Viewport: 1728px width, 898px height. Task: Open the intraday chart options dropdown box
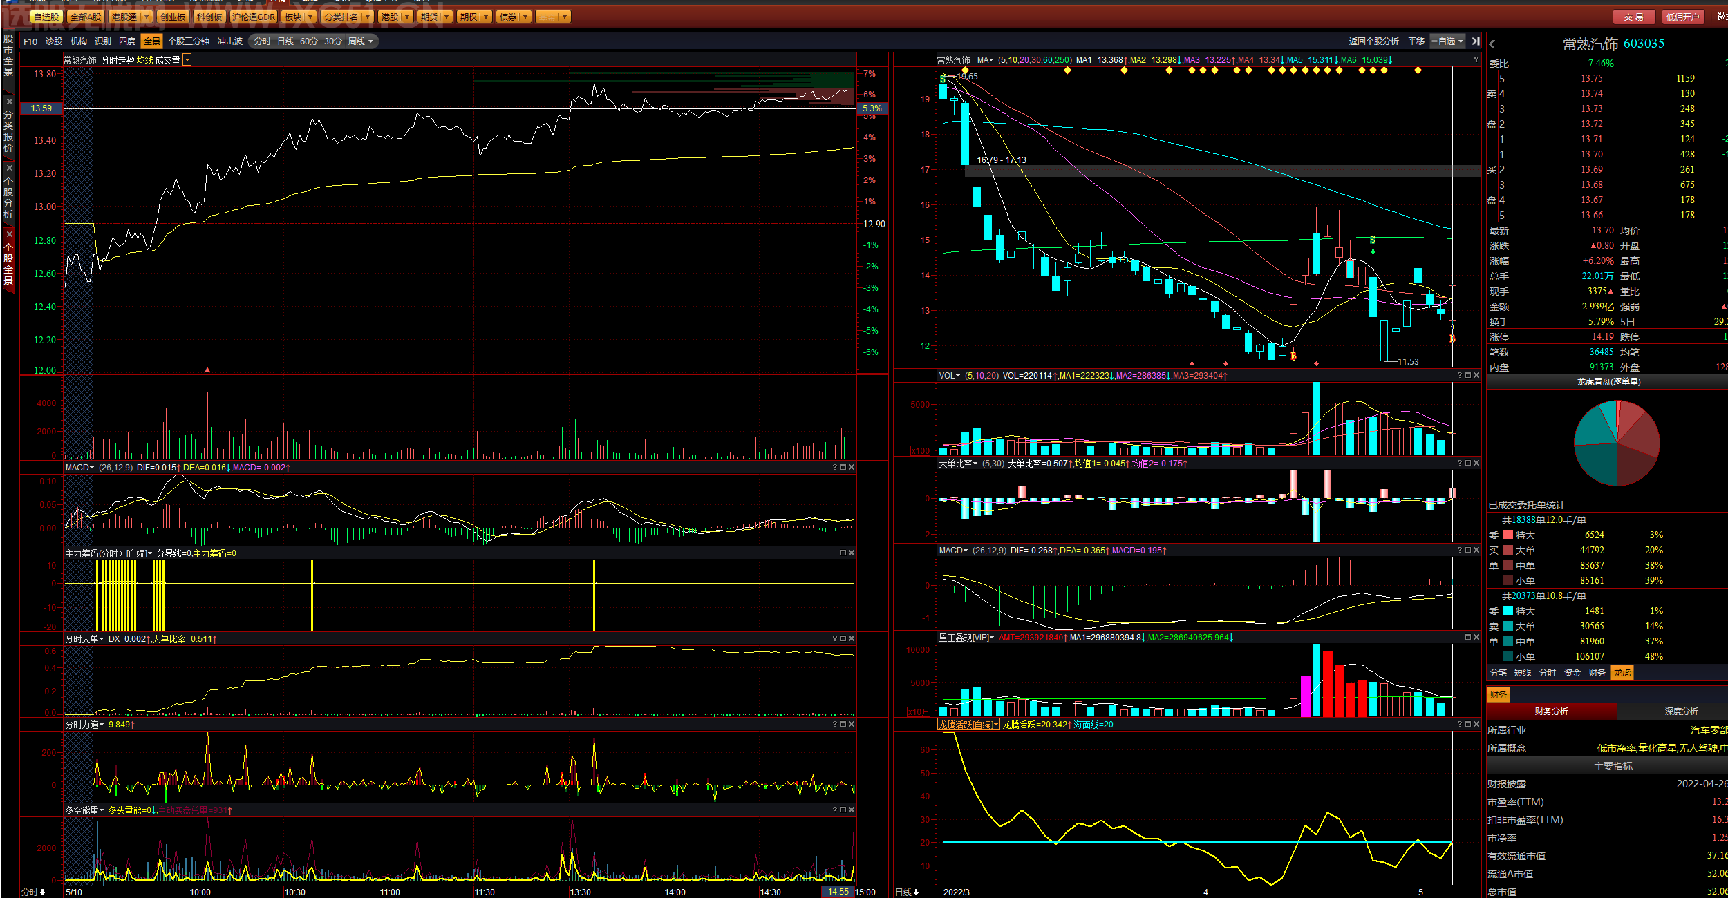[x=187, y=61]
